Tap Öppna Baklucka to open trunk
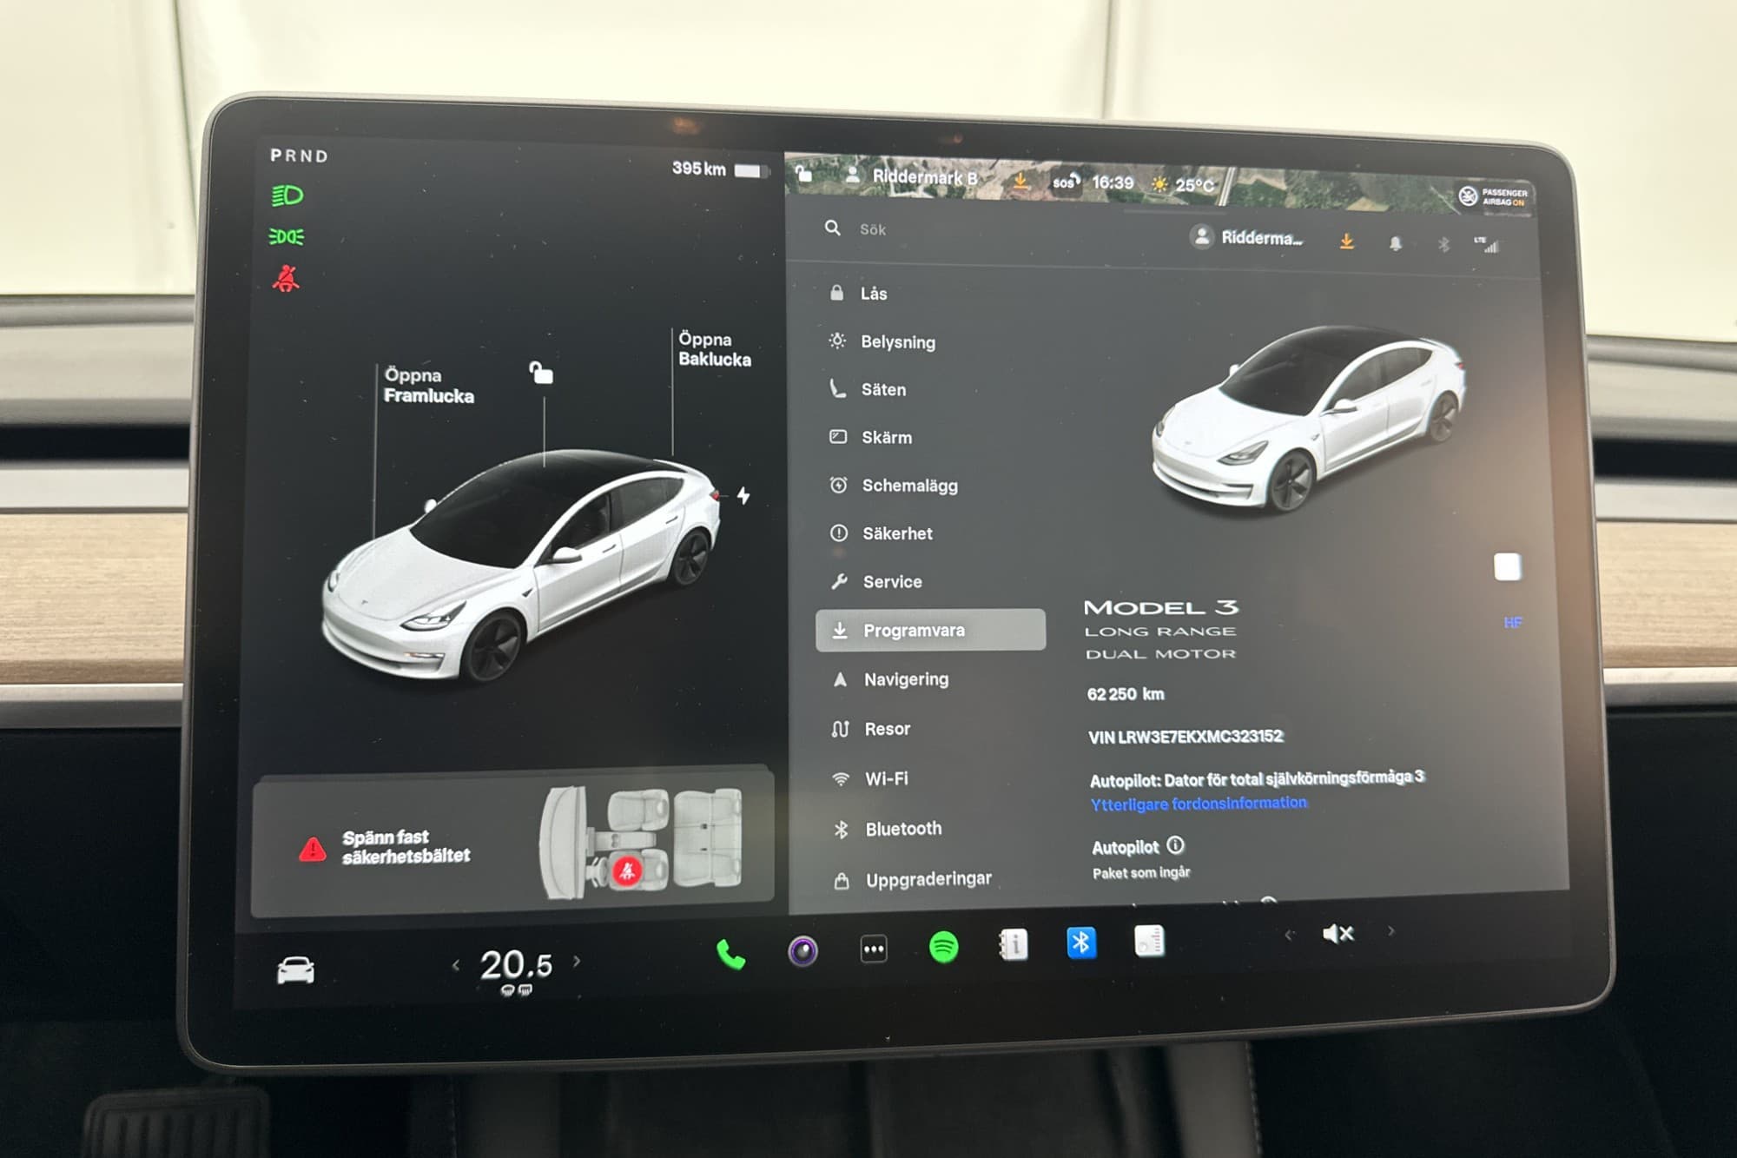The width and height of the screenshot is (1737, 1158). click(x=715, y=349)
